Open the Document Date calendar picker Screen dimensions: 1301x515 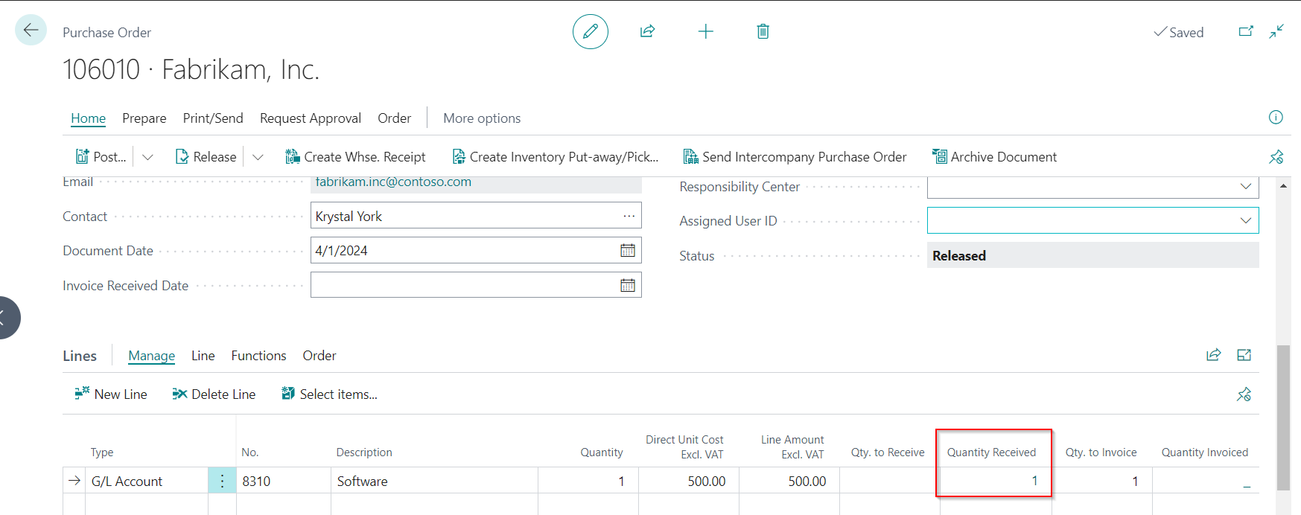coord(628,251)
